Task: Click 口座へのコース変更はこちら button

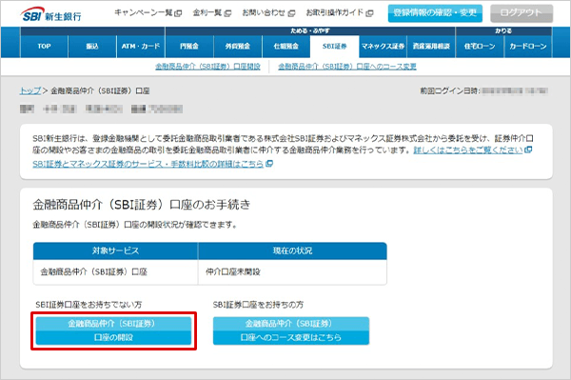Action: (x=291, y=330)
